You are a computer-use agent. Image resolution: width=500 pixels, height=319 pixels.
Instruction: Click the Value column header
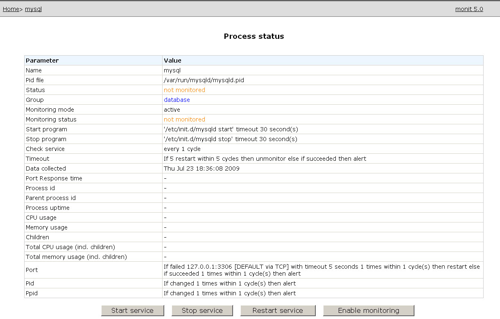click(x=172, y=61)
